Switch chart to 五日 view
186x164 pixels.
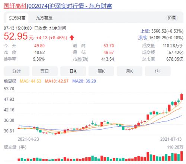coord(45,71)
